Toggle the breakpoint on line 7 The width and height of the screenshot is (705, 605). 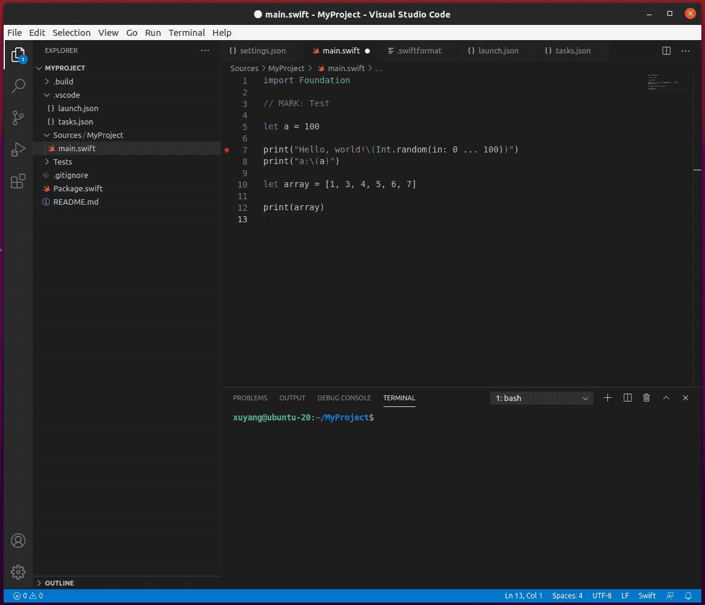pyautogui.click(x=227, y=150)
